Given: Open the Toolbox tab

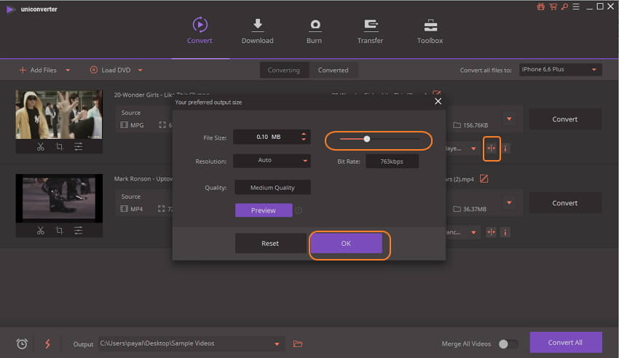Looking at the screenshot, I should pyautogui.click(x=430, y=31).
